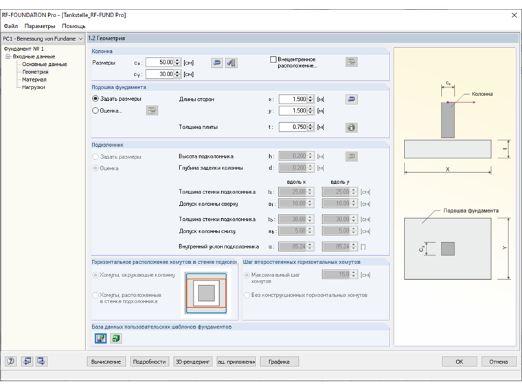Click the bucket height h stepper
Image resolution: width=522 pixels, height=391 pixels.
pyautogui.click(x=310, y=156)
